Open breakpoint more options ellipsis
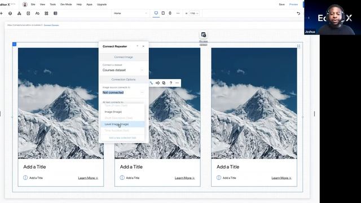Screen dimensions: 361x203 (x=178, y=13)
